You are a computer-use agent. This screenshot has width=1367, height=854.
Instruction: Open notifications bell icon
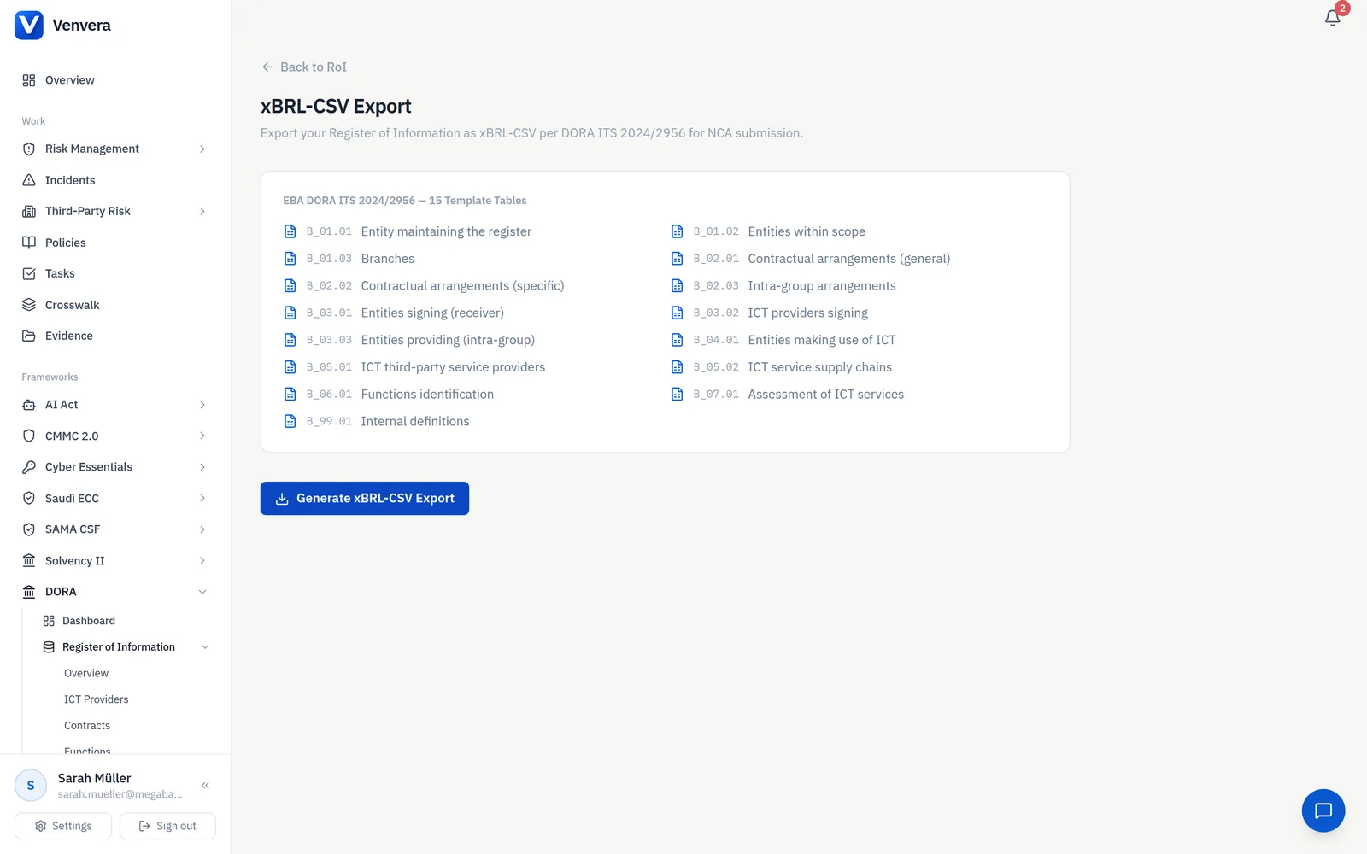tap(1332, 18)
